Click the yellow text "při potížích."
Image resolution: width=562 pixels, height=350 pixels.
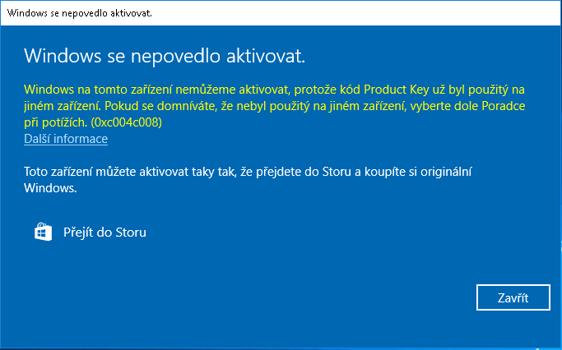click(56, 122)
